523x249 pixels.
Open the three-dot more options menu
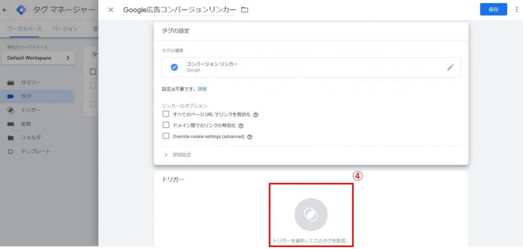pos(516,9)
